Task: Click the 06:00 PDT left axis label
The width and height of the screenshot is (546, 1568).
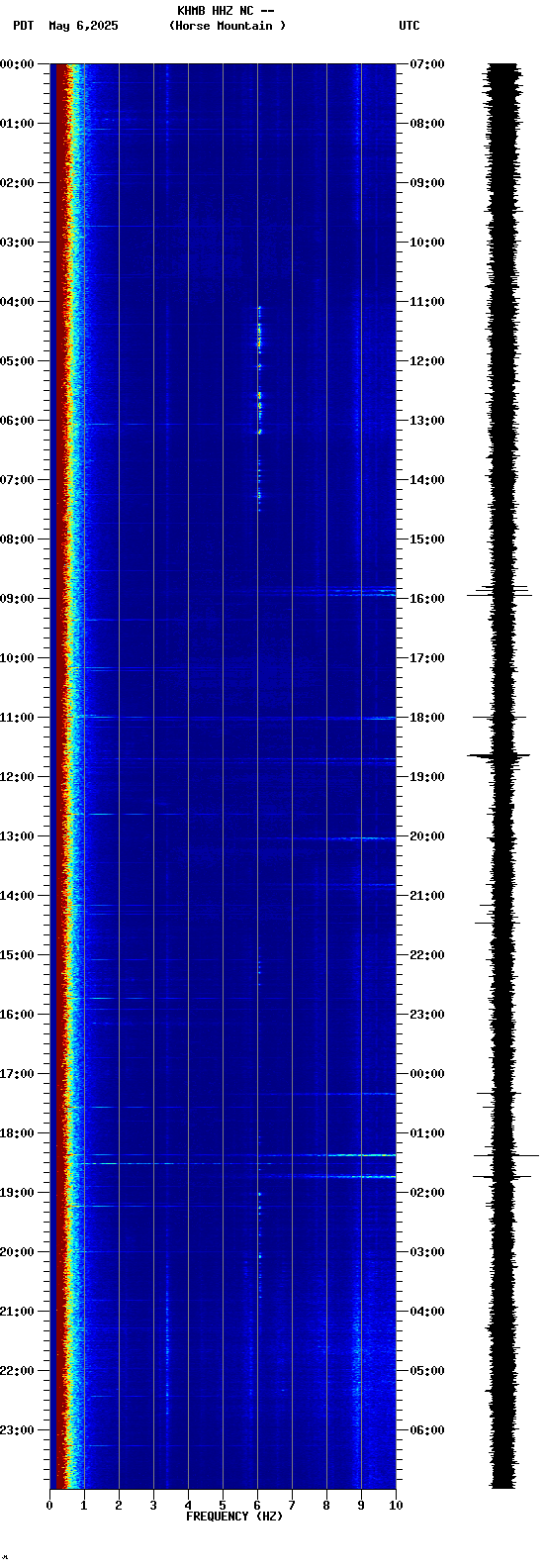Action: (17, 421)
